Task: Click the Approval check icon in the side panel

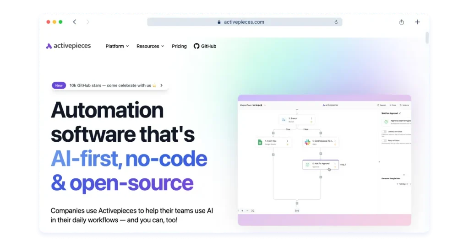Action: (x=386, y=122)
